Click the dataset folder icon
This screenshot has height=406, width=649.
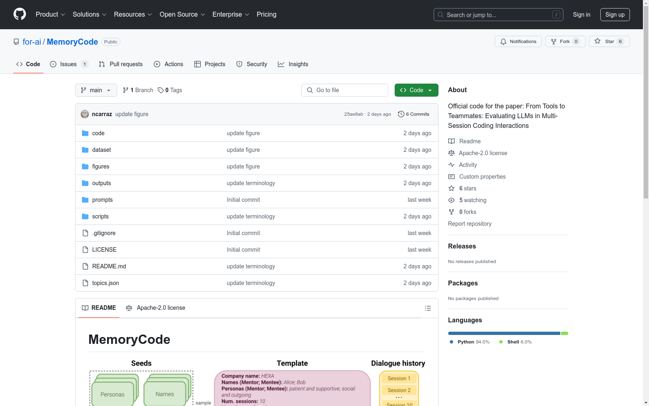tap(85, 150)
